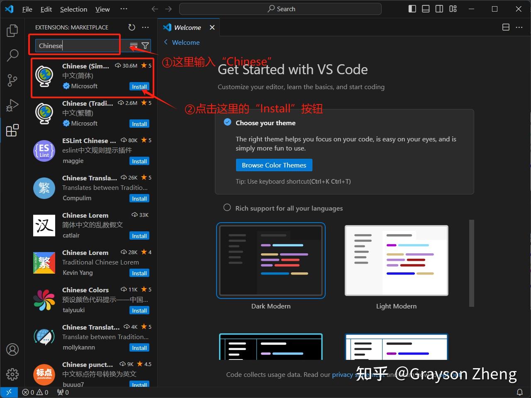Open the Explorer view in Activity Bar
The image size is (531, 398).
click(x=12, y=30)
